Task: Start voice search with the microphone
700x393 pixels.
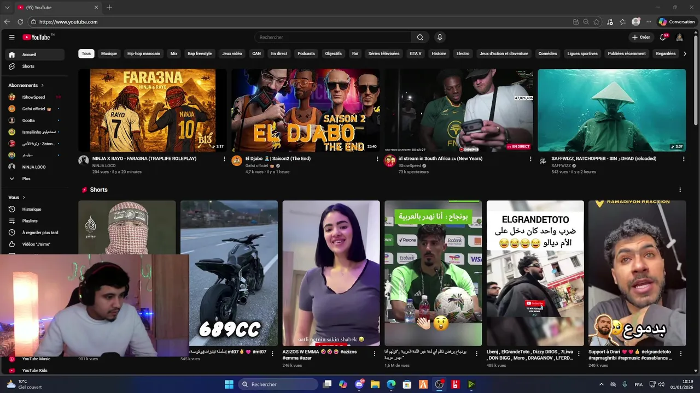Action: pyautogui.click(x=440, y=37)
